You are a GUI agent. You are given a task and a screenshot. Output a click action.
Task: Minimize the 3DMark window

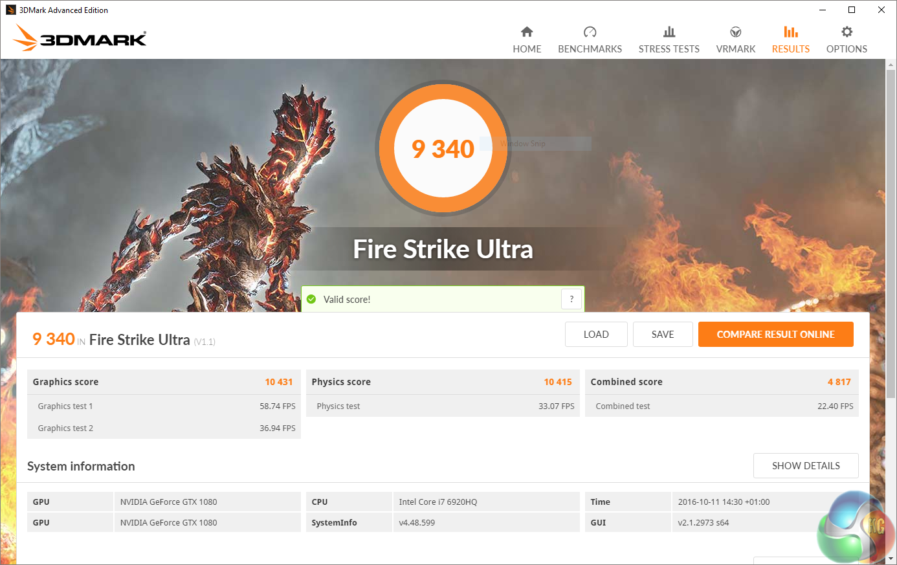point(823,10)
